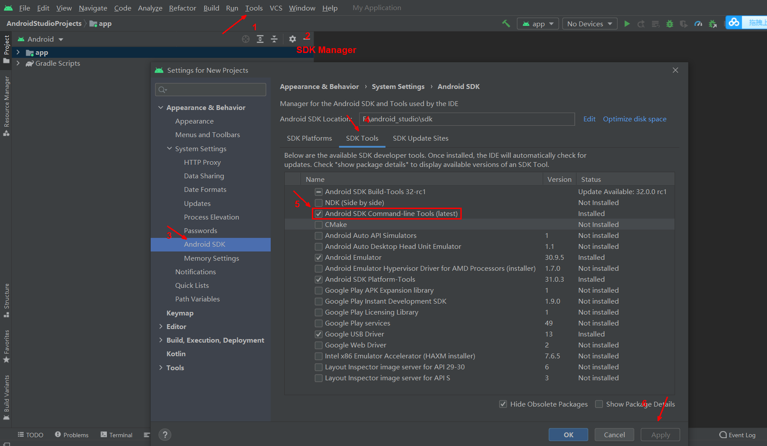
Task: Click the settings search field
Action: pos(210,89)
